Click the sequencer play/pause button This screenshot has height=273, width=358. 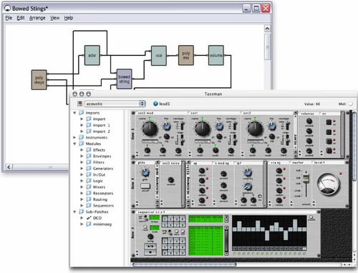point(150,247)
